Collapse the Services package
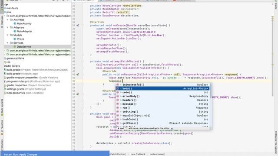The width and height of the screenshot is (278, 156). pyautogui.click(x=7, y=43)
